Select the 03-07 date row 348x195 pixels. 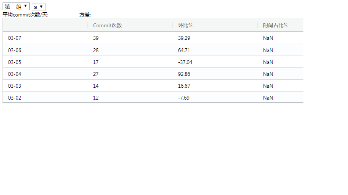pyautogui.click(x=153, y=38)
